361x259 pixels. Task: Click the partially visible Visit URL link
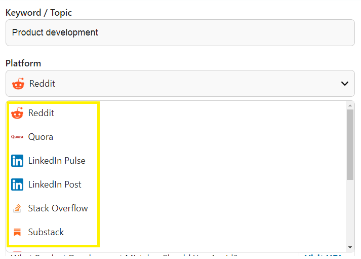click(x=323, y=255)
